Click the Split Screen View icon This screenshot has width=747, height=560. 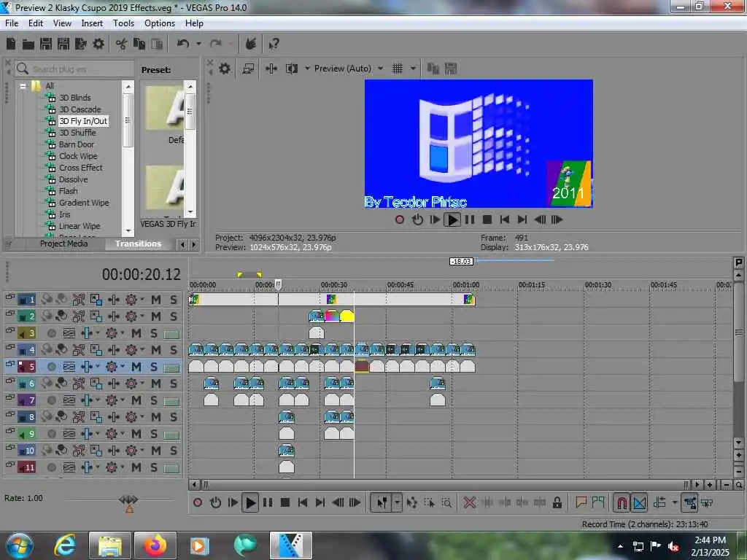coord(292,69)
